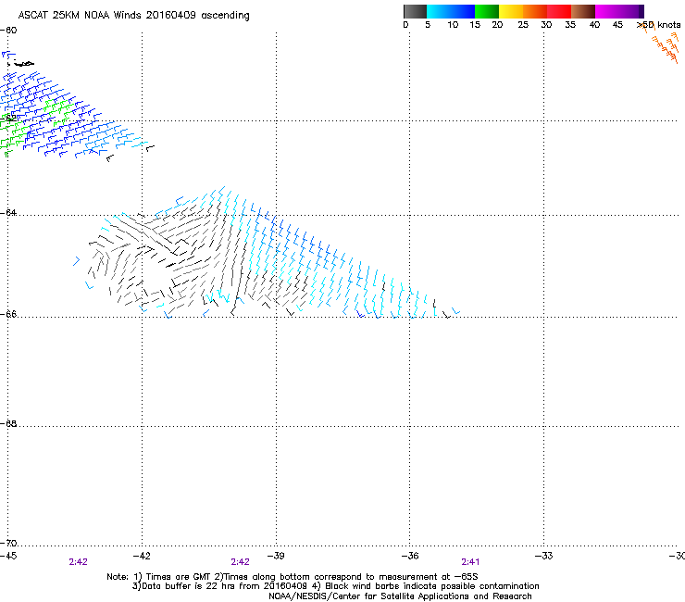Click the gray 0-5 knots color band
The width and height of the screenshot is (685, 602).
coord(415,11)
